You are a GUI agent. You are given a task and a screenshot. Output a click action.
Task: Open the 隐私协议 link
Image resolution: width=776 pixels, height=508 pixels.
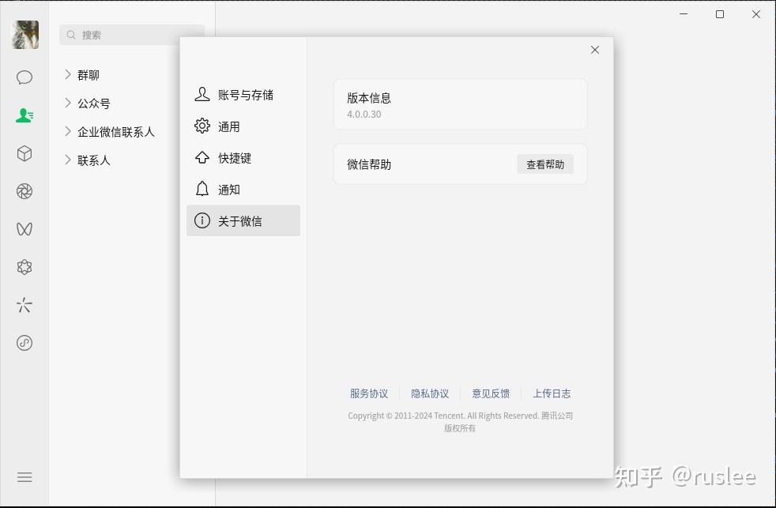(x=430, y=393)
